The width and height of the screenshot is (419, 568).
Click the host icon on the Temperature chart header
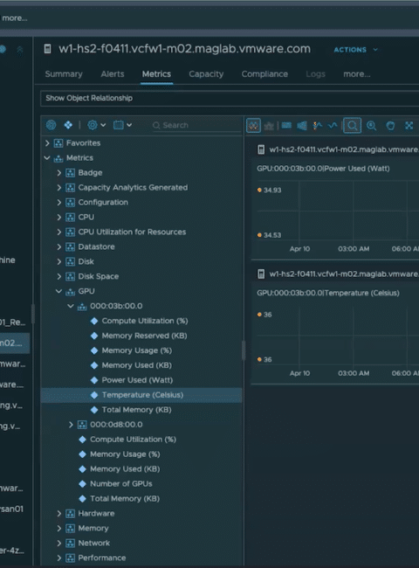point(261,274)
